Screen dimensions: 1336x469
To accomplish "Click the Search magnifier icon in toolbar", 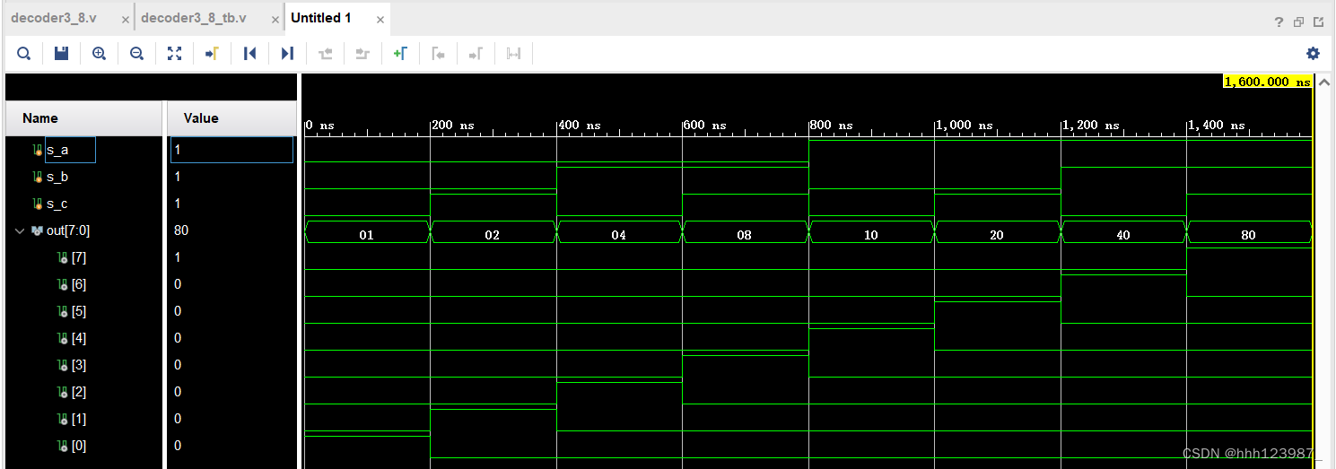I will click(x=24, y=54).
